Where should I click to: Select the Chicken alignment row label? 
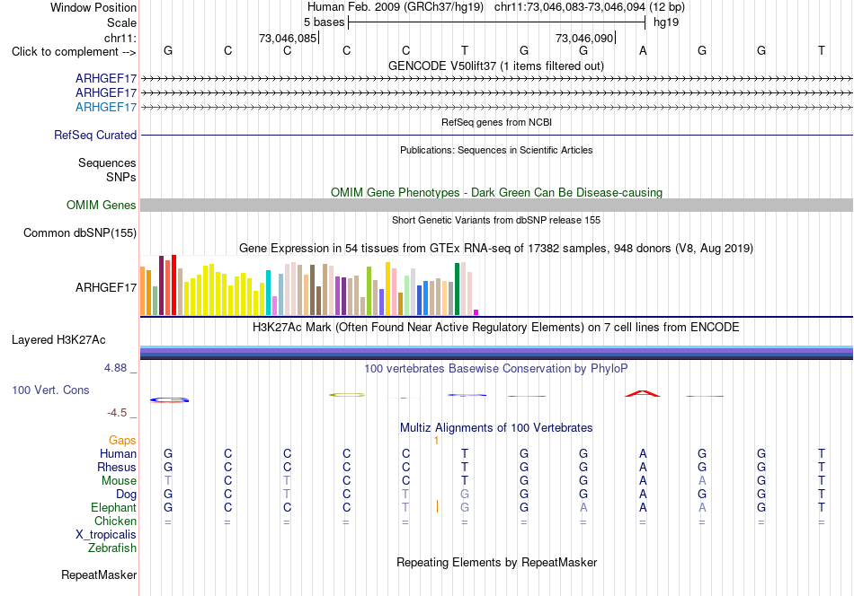[115, 521]
